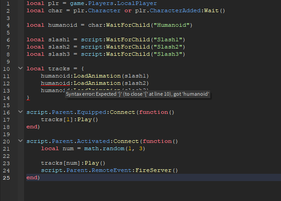Click line number 12 in the gutter
281x201 pixels.
6,83
